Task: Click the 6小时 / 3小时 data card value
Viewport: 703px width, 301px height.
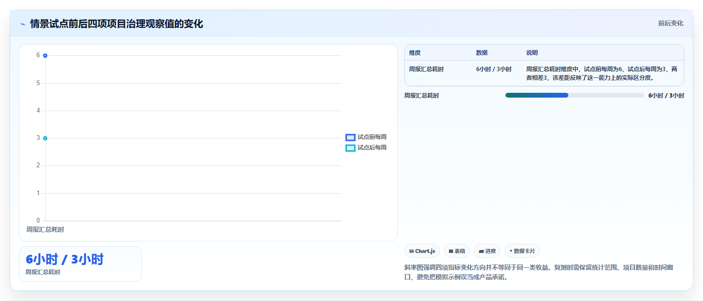Action: [x=64, y=260]
